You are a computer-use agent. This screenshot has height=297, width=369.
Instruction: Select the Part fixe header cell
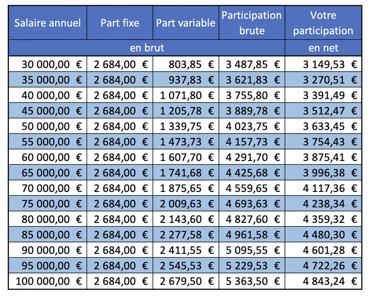120,23
